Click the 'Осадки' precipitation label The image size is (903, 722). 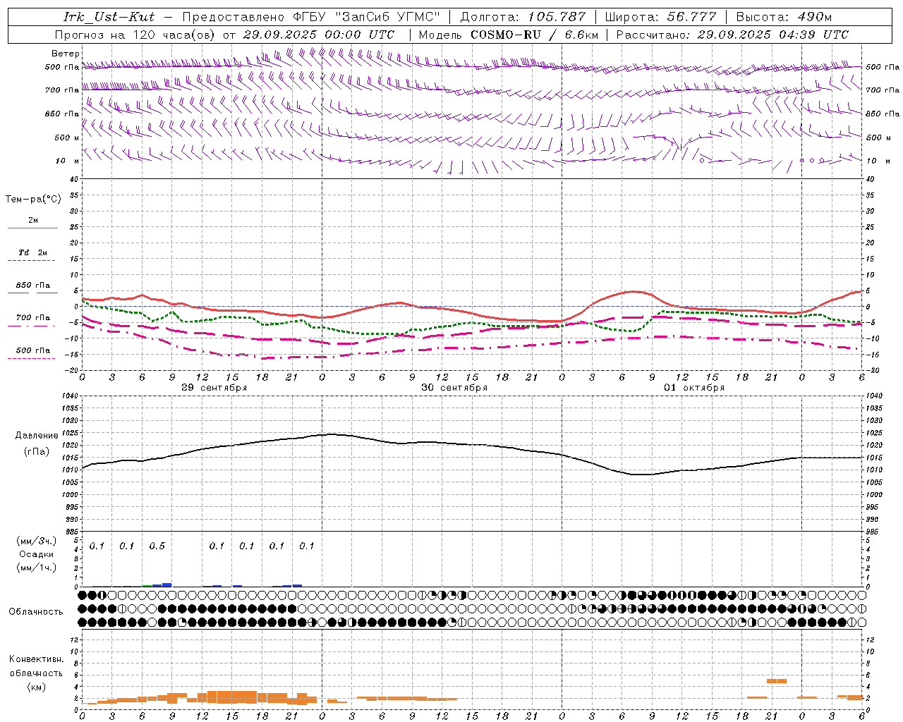click(37, 554)
